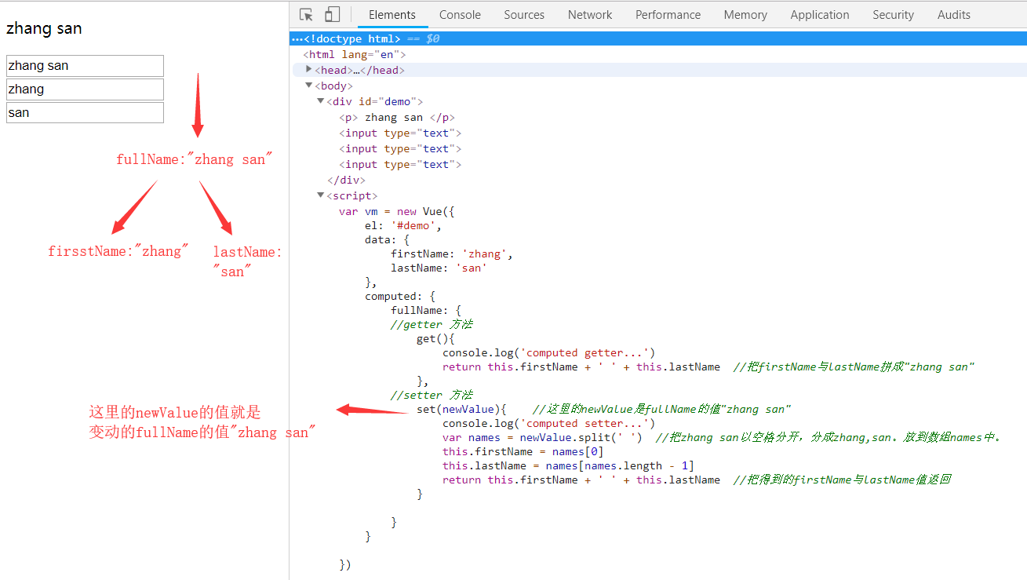Open the Network tab
The width and height of the screenshot is (1027, 580).
pyautogui.click(x=590, y=15)
